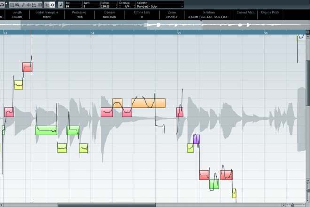The image size is (310, 207).
Task: Select the Time Warp tool
Action: 39,5
